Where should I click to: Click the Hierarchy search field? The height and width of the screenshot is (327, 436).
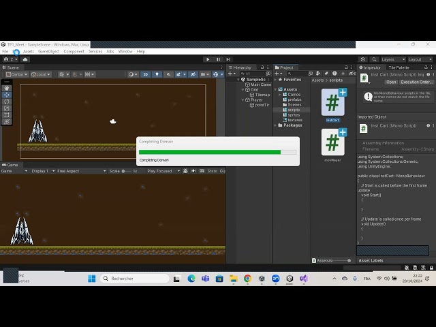click(x=253, y=74)
